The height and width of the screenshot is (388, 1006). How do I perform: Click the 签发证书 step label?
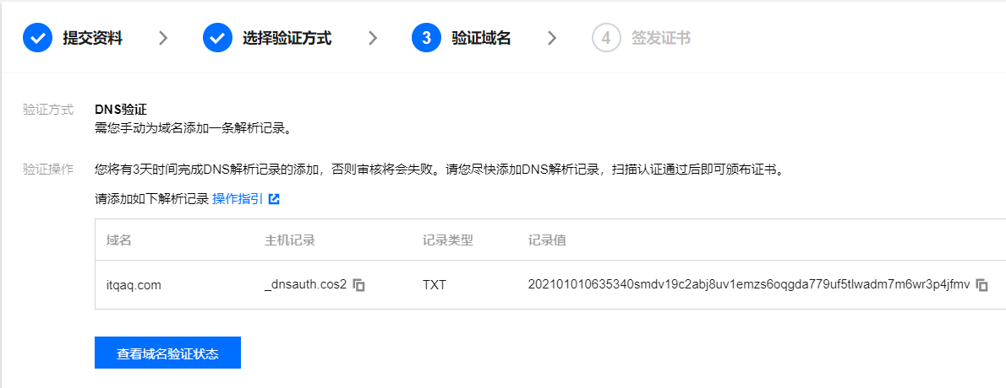coord(661,39)
